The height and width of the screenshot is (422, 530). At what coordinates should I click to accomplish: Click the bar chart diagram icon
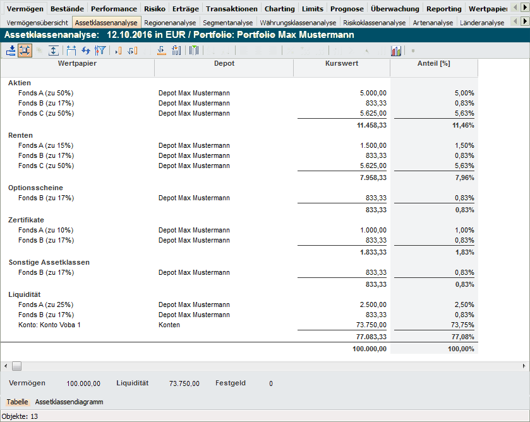[x=396, y=51]
